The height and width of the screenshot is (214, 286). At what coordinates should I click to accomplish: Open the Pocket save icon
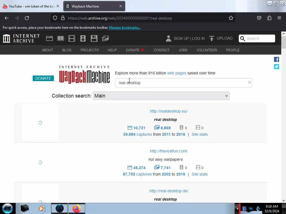click(259, 18)
